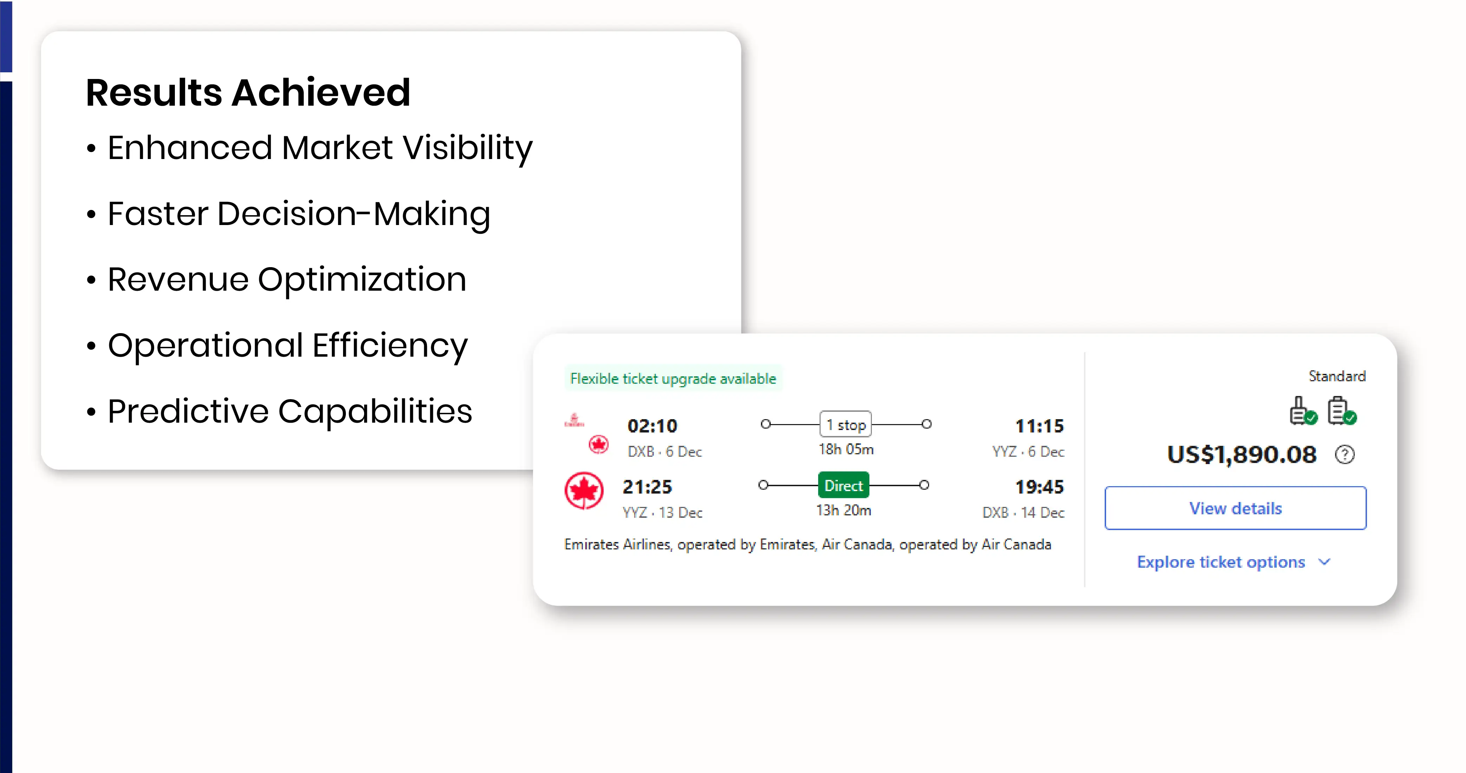
Task: Open the price help question mark
Action: coord(1344,455)
